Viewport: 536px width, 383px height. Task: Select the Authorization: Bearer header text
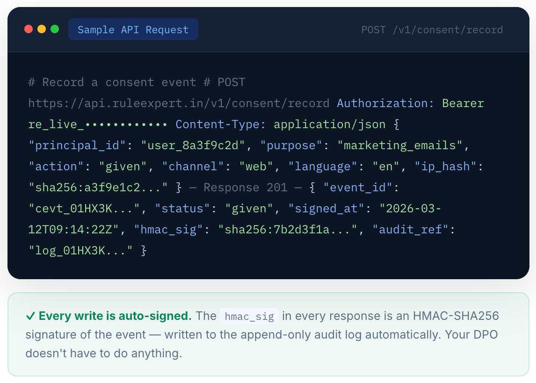pyautogui.click(x=410, y=103)
